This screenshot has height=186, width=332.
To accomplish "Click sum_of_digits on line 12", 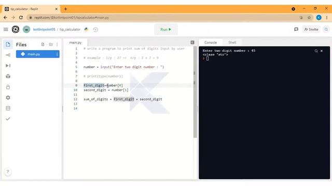I will pyautogui.click(x=95, y=99).
